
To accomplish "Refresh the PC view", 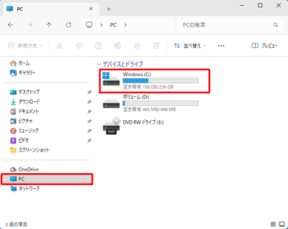I will 69,25.
